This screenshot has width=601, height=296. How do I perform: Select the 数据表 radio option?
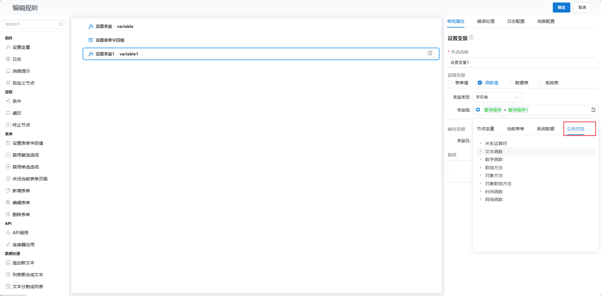(x=510, y=83)
